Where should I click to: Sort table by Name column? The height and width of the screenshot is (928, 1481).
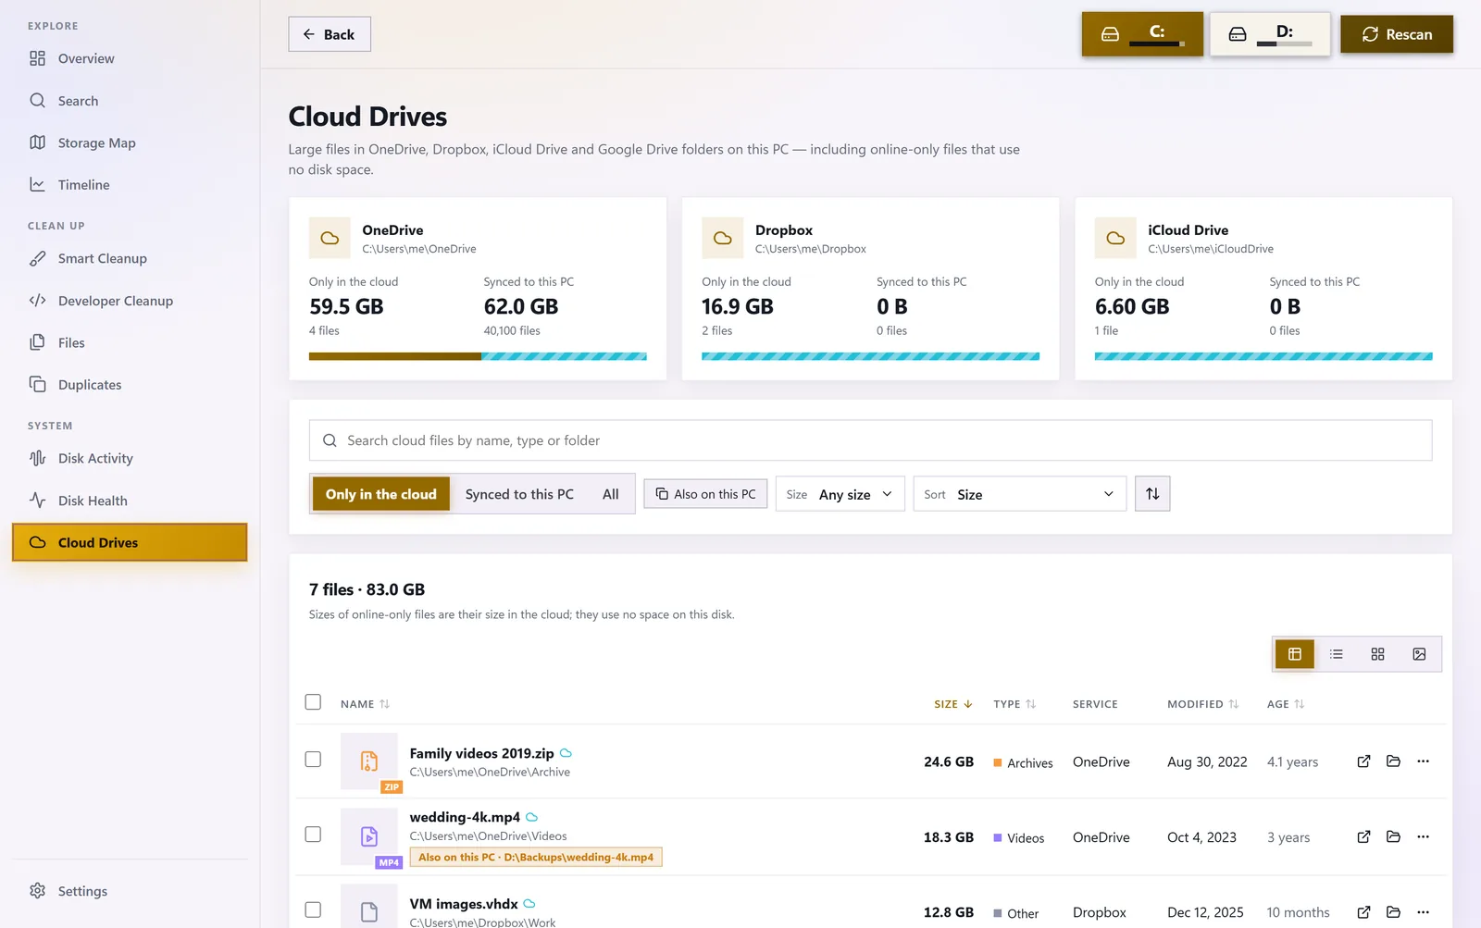pos(365,704)
